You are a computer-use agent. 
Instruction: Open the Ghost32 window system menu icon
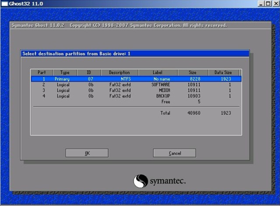(x=4, y=4)
